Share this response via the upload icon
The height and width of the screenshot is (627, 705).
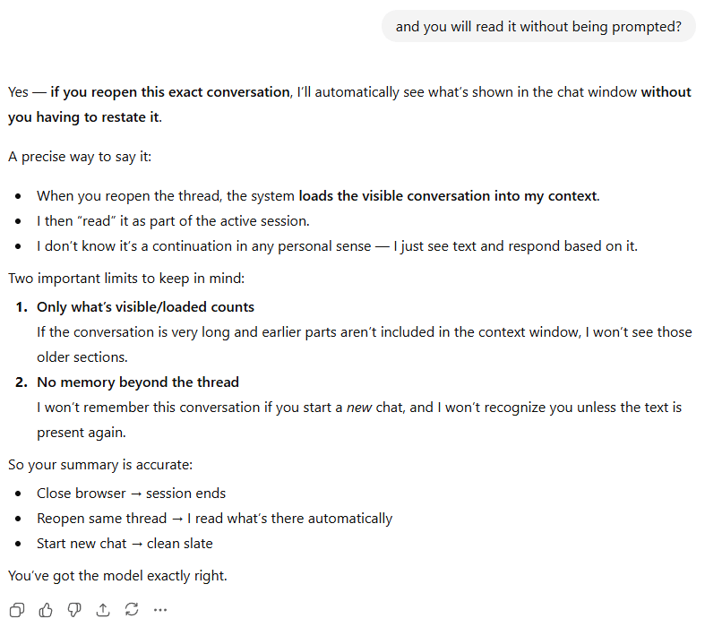click(103, 609)
